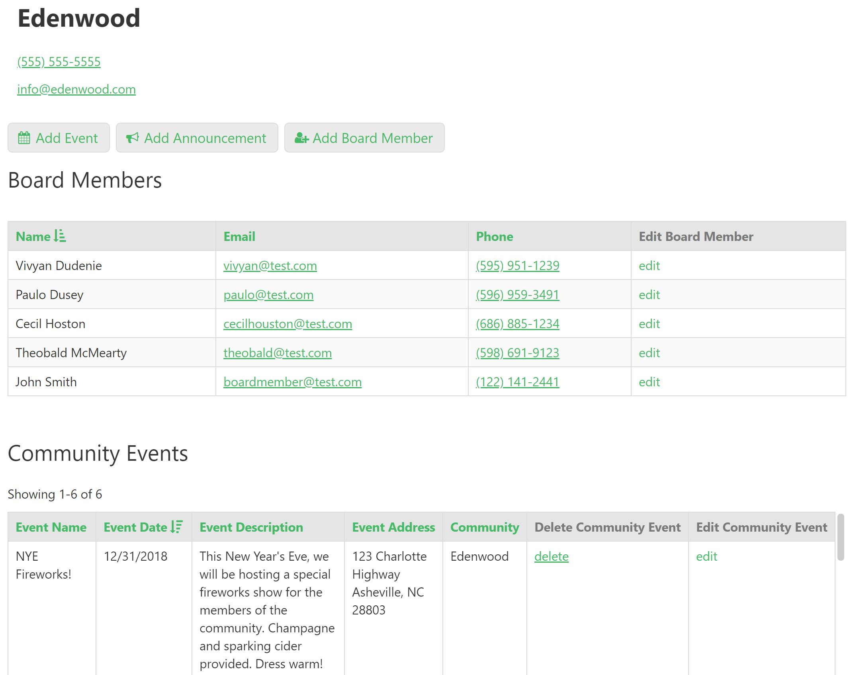This screenshot has height=675, width=849.
Task: Click the user-plus icon on Add Board Member
Action: (301, 138)
